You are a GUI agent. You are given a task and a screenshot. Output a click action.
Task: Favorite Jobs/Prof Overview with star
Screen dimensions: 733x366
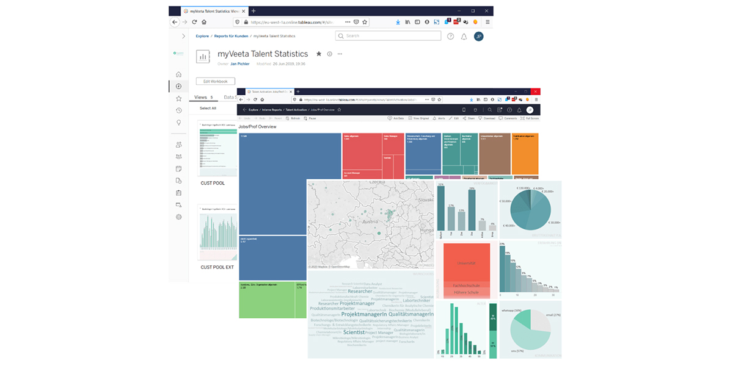pos(339,110)
